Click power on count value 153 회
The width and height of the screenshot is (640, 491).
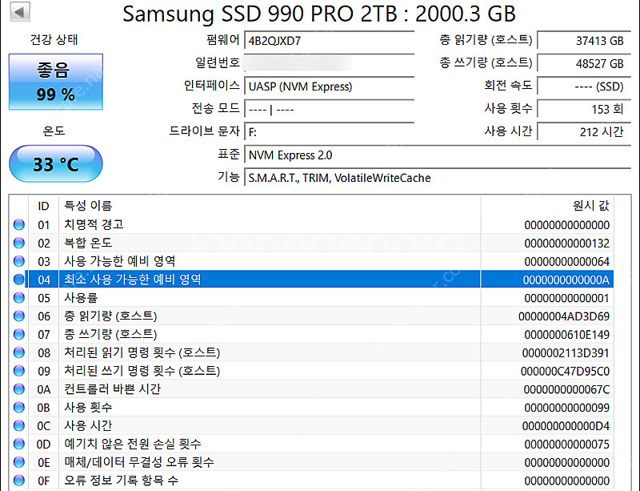pyautogui.click(x=584, y=109)
